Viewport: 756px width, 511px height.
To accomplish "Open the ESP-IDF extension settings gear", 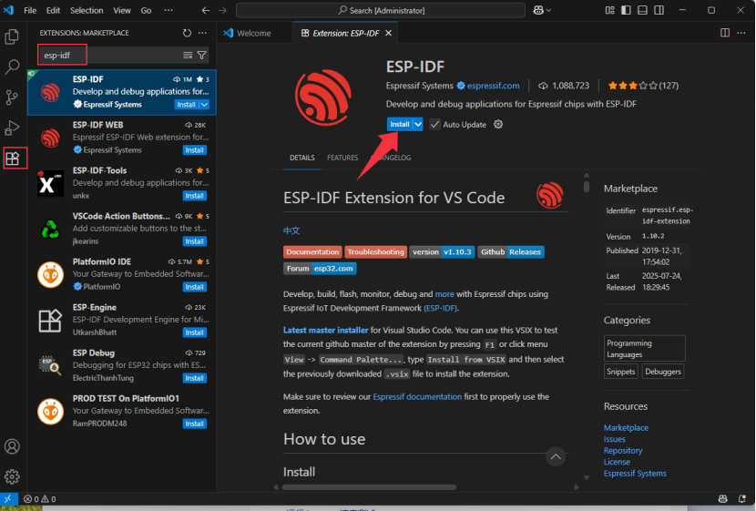I will [x=498, y=125].
